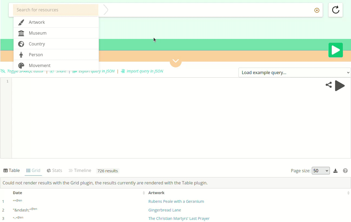Open the Page size dropdown

[320, 171]
